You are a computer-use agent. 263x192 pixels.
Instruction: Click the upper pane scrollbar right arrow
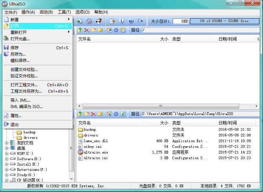coord(256,106)
